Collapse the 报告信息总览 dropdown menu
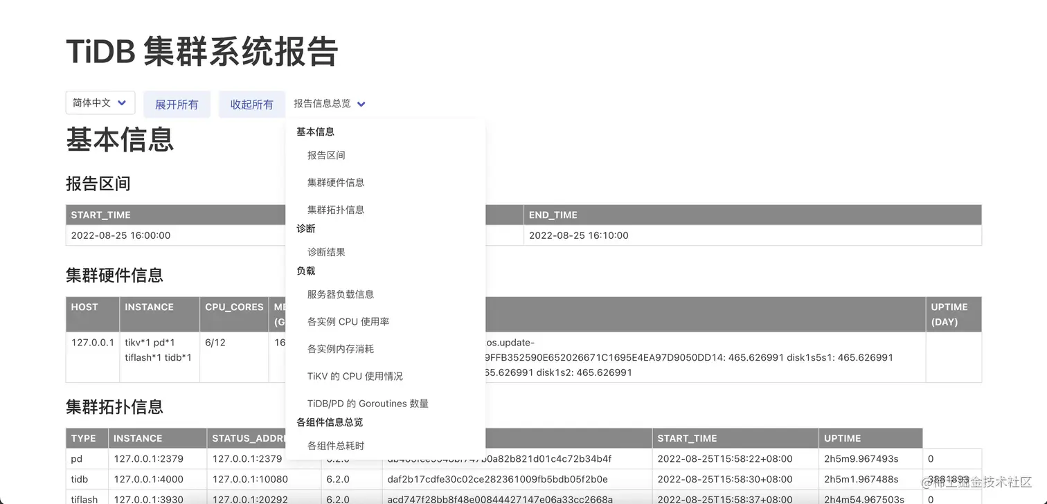1047x504 pixels. point(330,104)
